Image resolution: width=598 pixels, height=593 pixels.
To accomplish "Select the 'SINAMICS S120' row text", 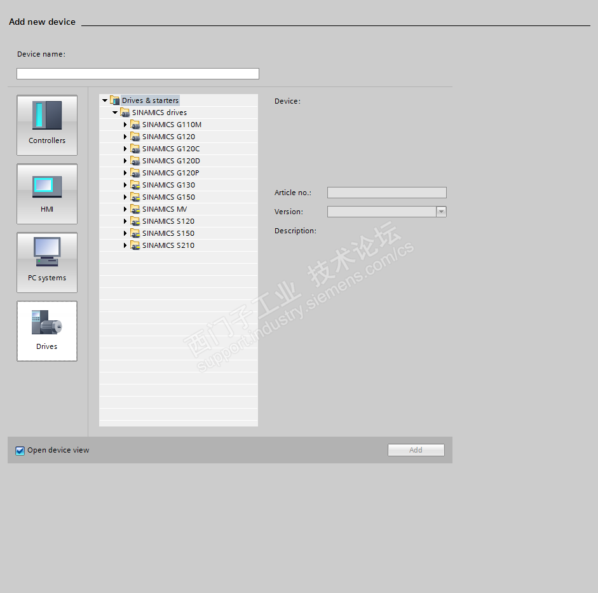I will (x=168, y=221).
